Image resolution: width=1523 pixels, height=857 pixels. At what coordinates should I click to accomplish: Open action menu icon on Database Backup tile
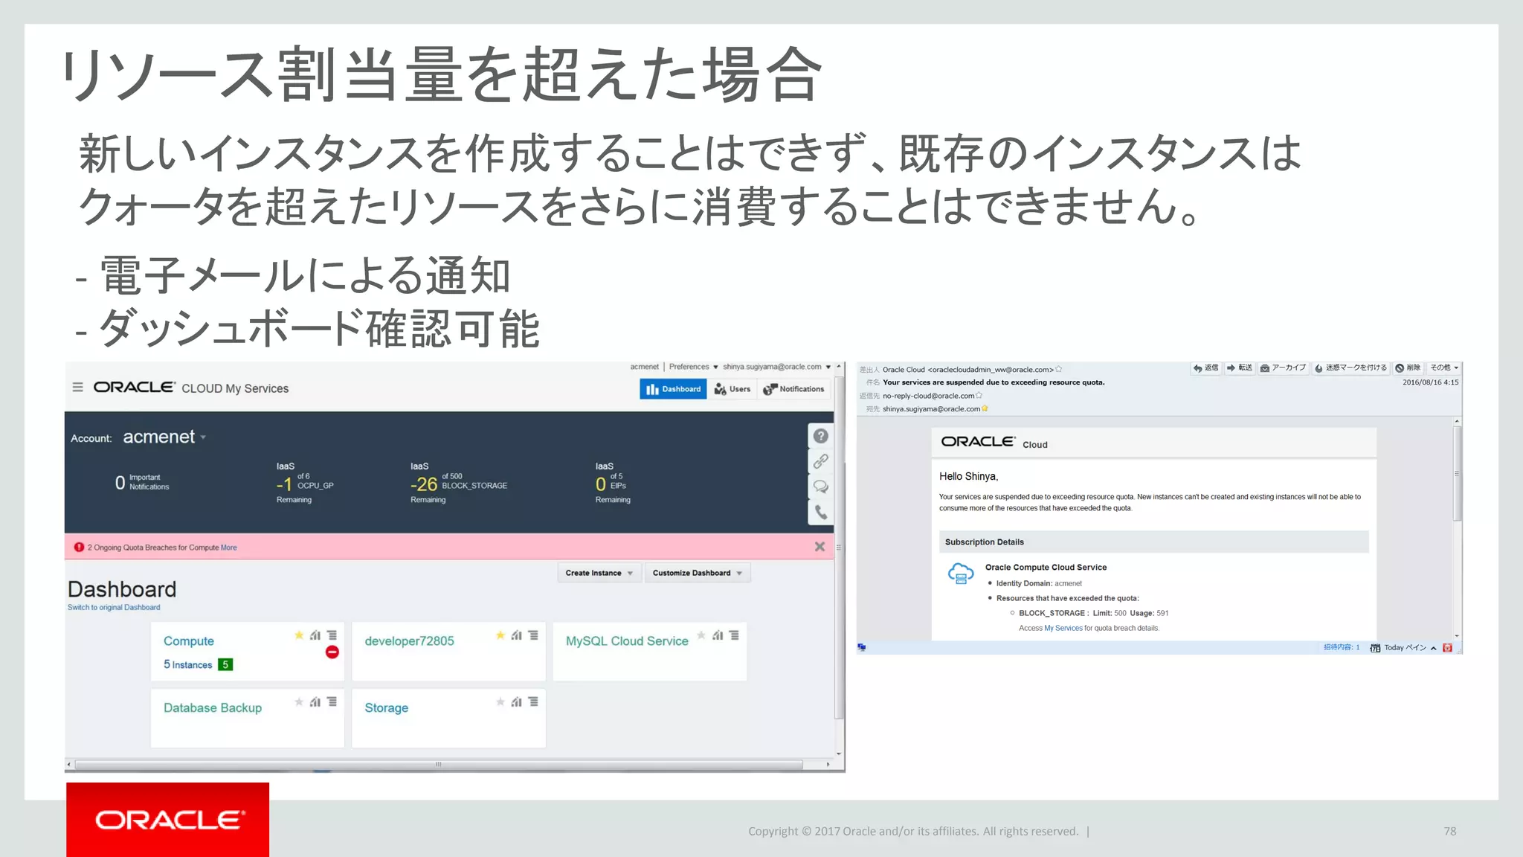click(332, 702)
